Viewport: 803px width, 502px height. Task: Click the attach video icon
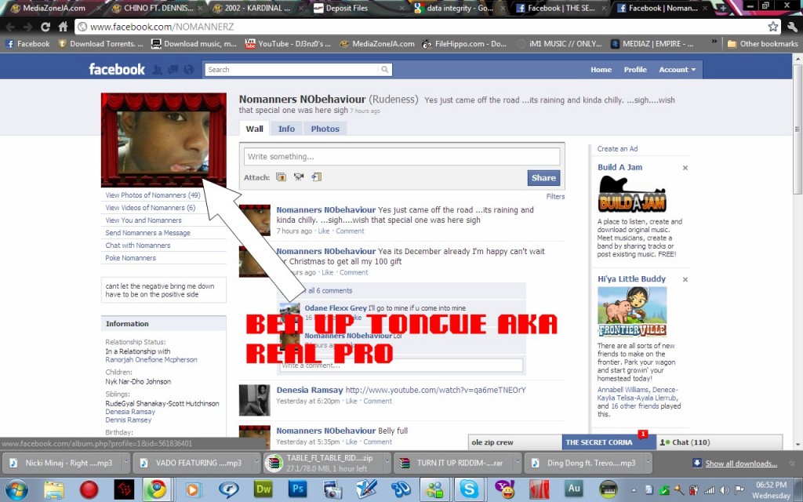(299, 177)
